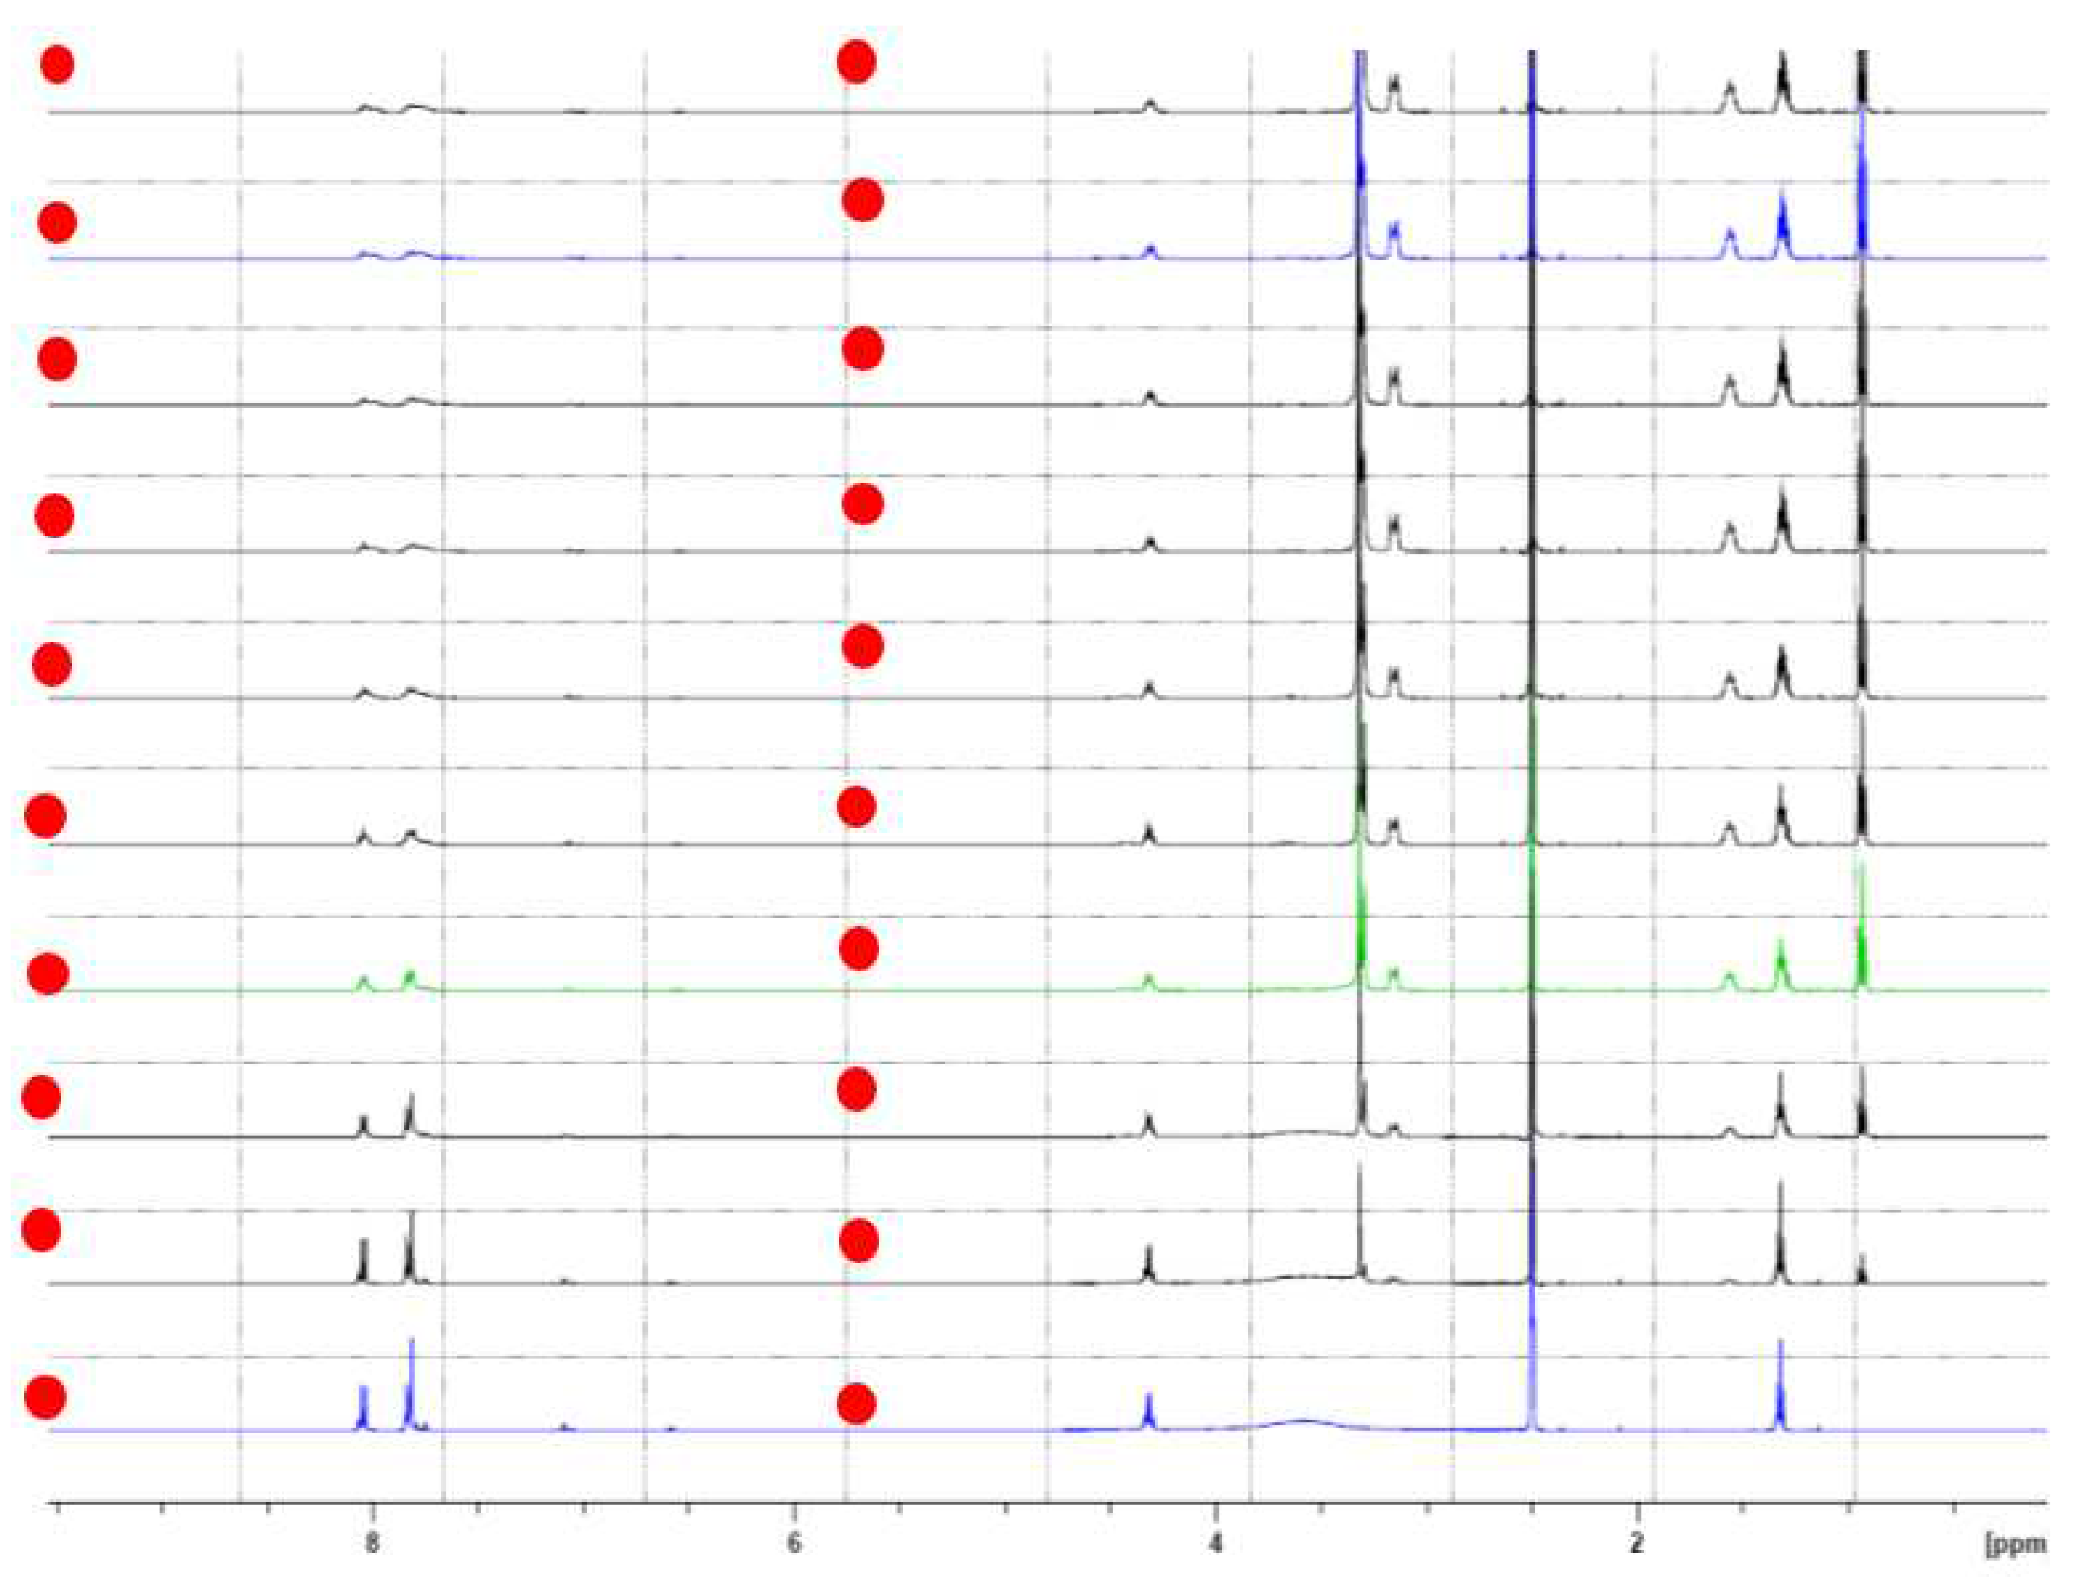Click the left red dot on the third spectrum from top
The image size is (2081, 1589).
click(56, 360)
